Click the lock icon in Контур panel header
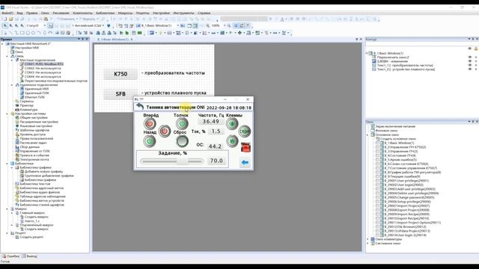 [476, 49]
